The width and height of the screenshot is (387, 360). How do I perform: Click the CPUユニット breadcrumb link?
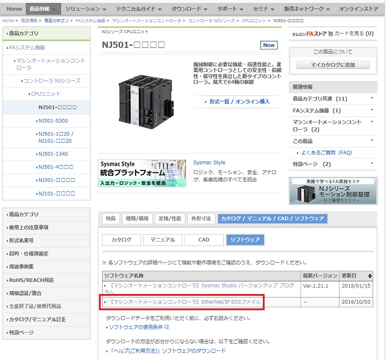coord(254,20)
